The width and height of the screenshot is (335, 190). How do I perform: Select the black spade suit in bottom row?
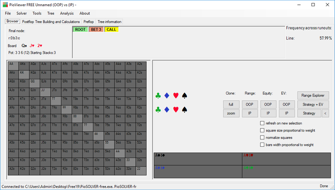(x=185, y=110)
